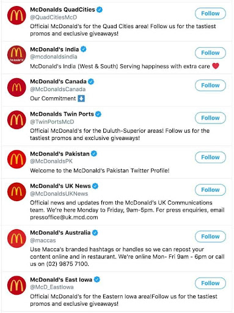The height and width of the screenshot is (313, 234).
Task: Follow McDonald's India account
Action: pyautogui.click(x=210, y=53)
